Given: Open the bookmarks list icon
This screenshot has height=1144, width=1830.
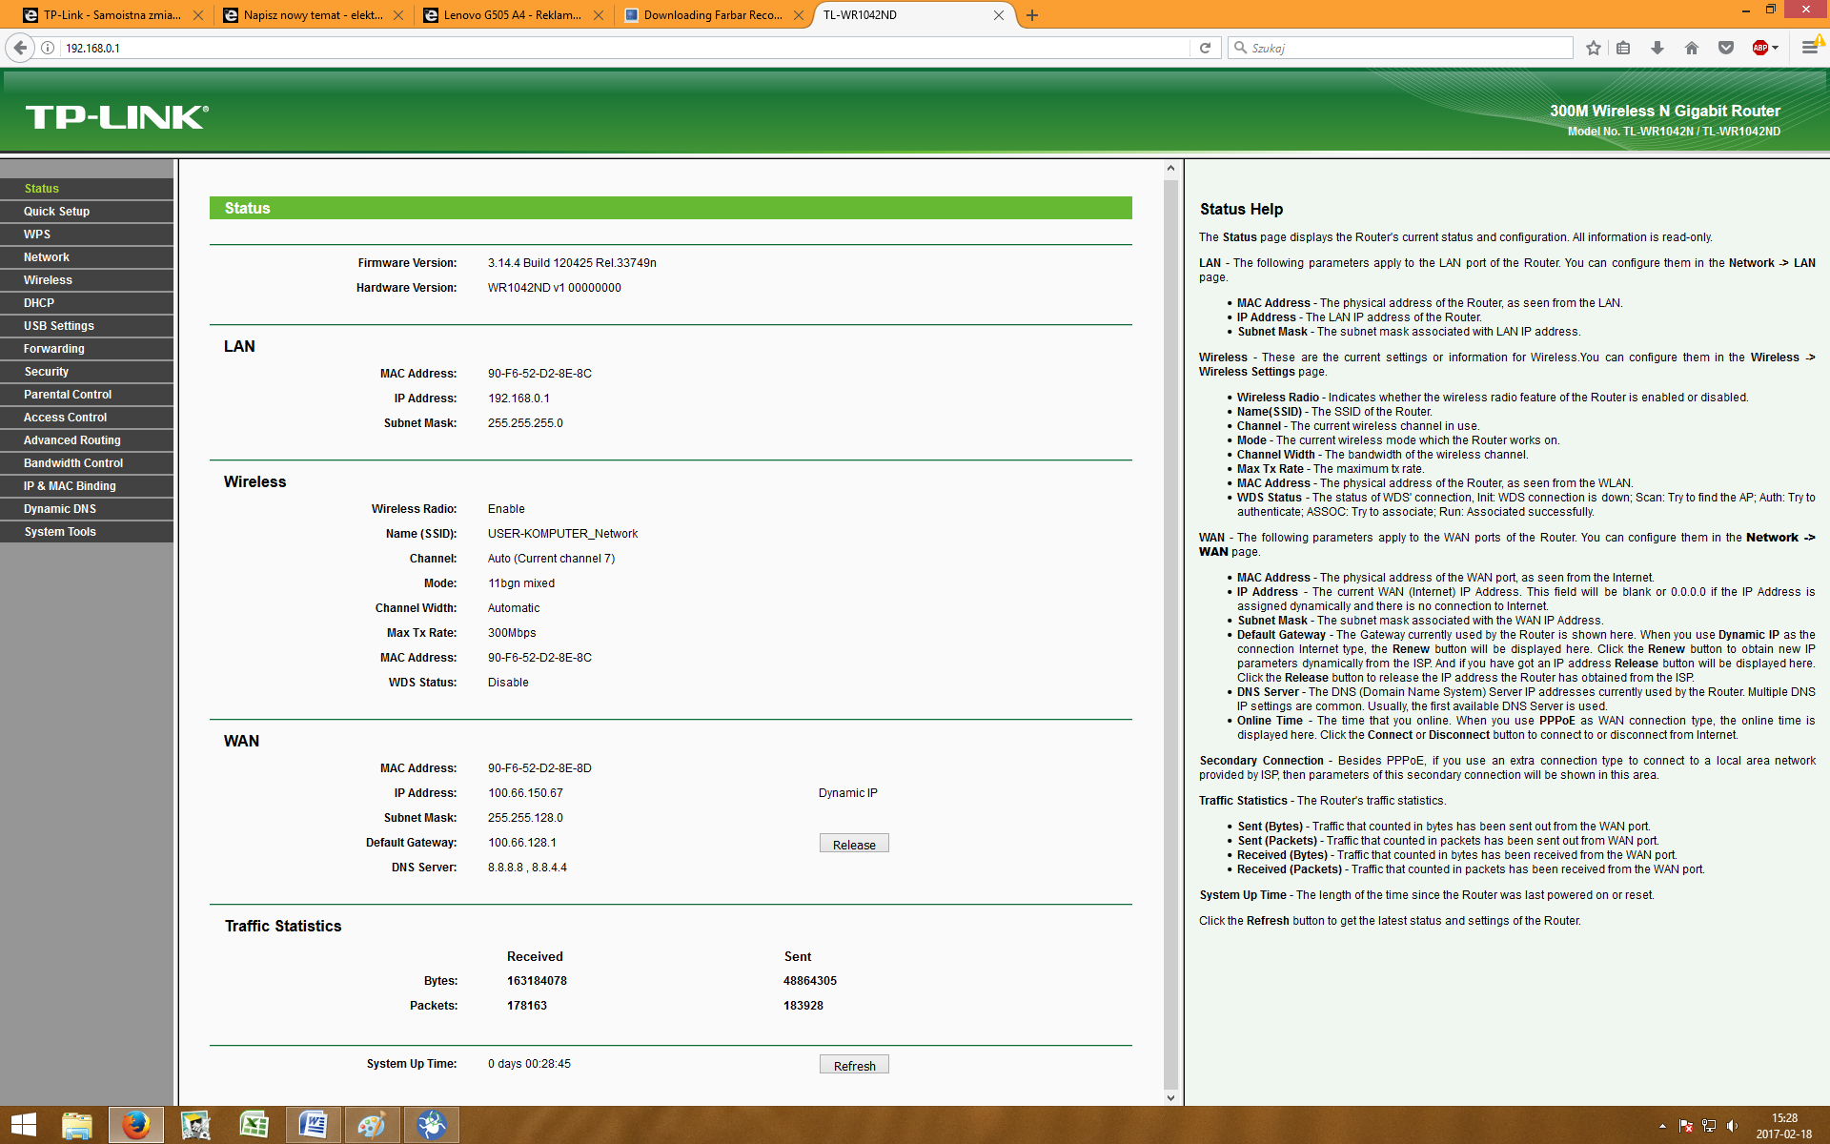Looking at the screenshot, I should [x=1623, y=48].
